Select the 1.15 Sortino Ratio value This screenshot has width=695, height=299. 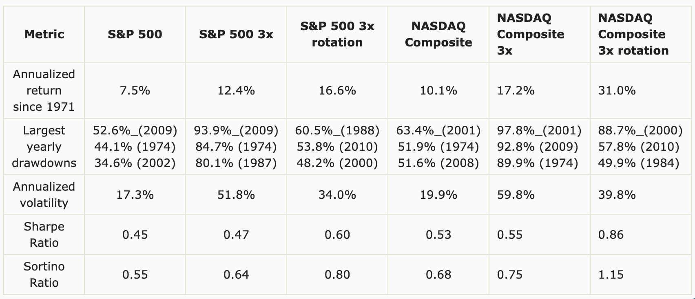point(611,275)
